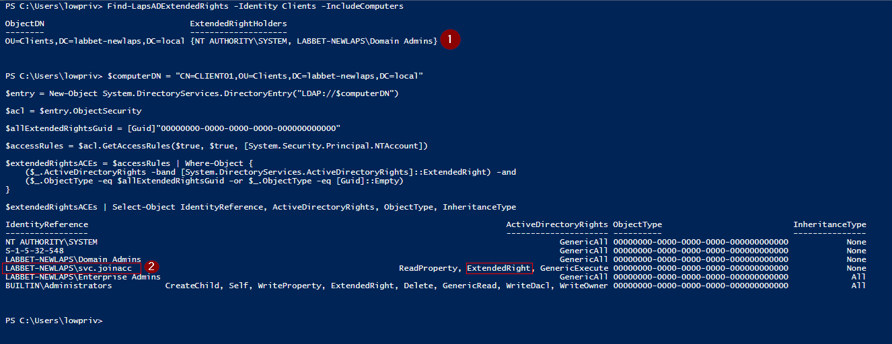Click the red annotation marker 1
Image resolution: width=892 pixels, height=344 pixels.
tap(451, 40)
